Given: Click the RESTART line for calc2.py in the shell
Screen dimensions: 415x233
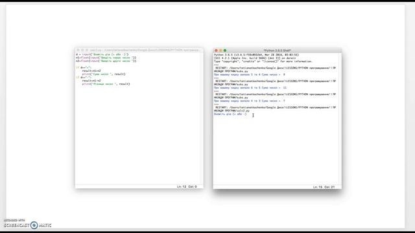Looking at the screenshot, I should click(x=275, y=109).
